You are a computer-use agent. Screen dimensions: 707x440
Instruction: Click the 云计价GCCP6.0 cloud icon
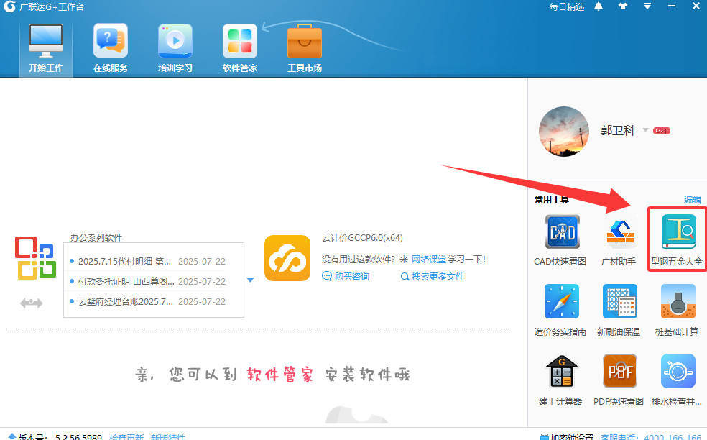287,258
